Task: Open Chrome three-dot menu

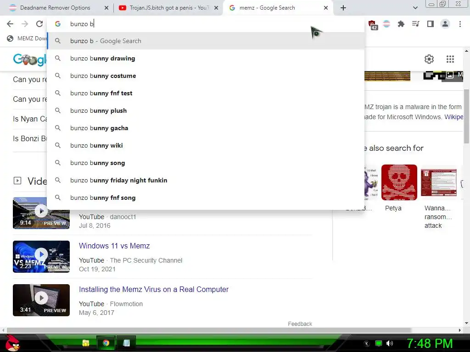Action: coord(460,24)
